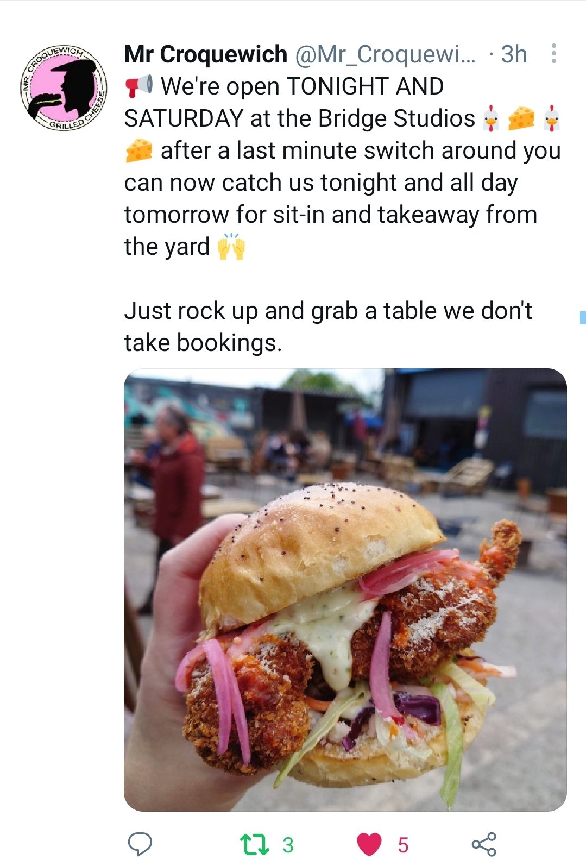Image resolution: width=586 pixels, height=866 pixels.
Task: Click the cheese emoji before 'after a last minute'
Action: [139, 150]
